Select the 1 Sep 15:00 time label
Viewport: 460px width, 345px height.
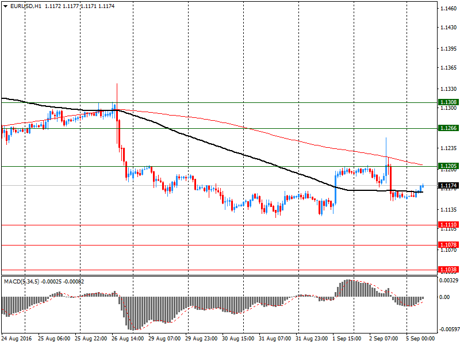click(x=347, y=339)
